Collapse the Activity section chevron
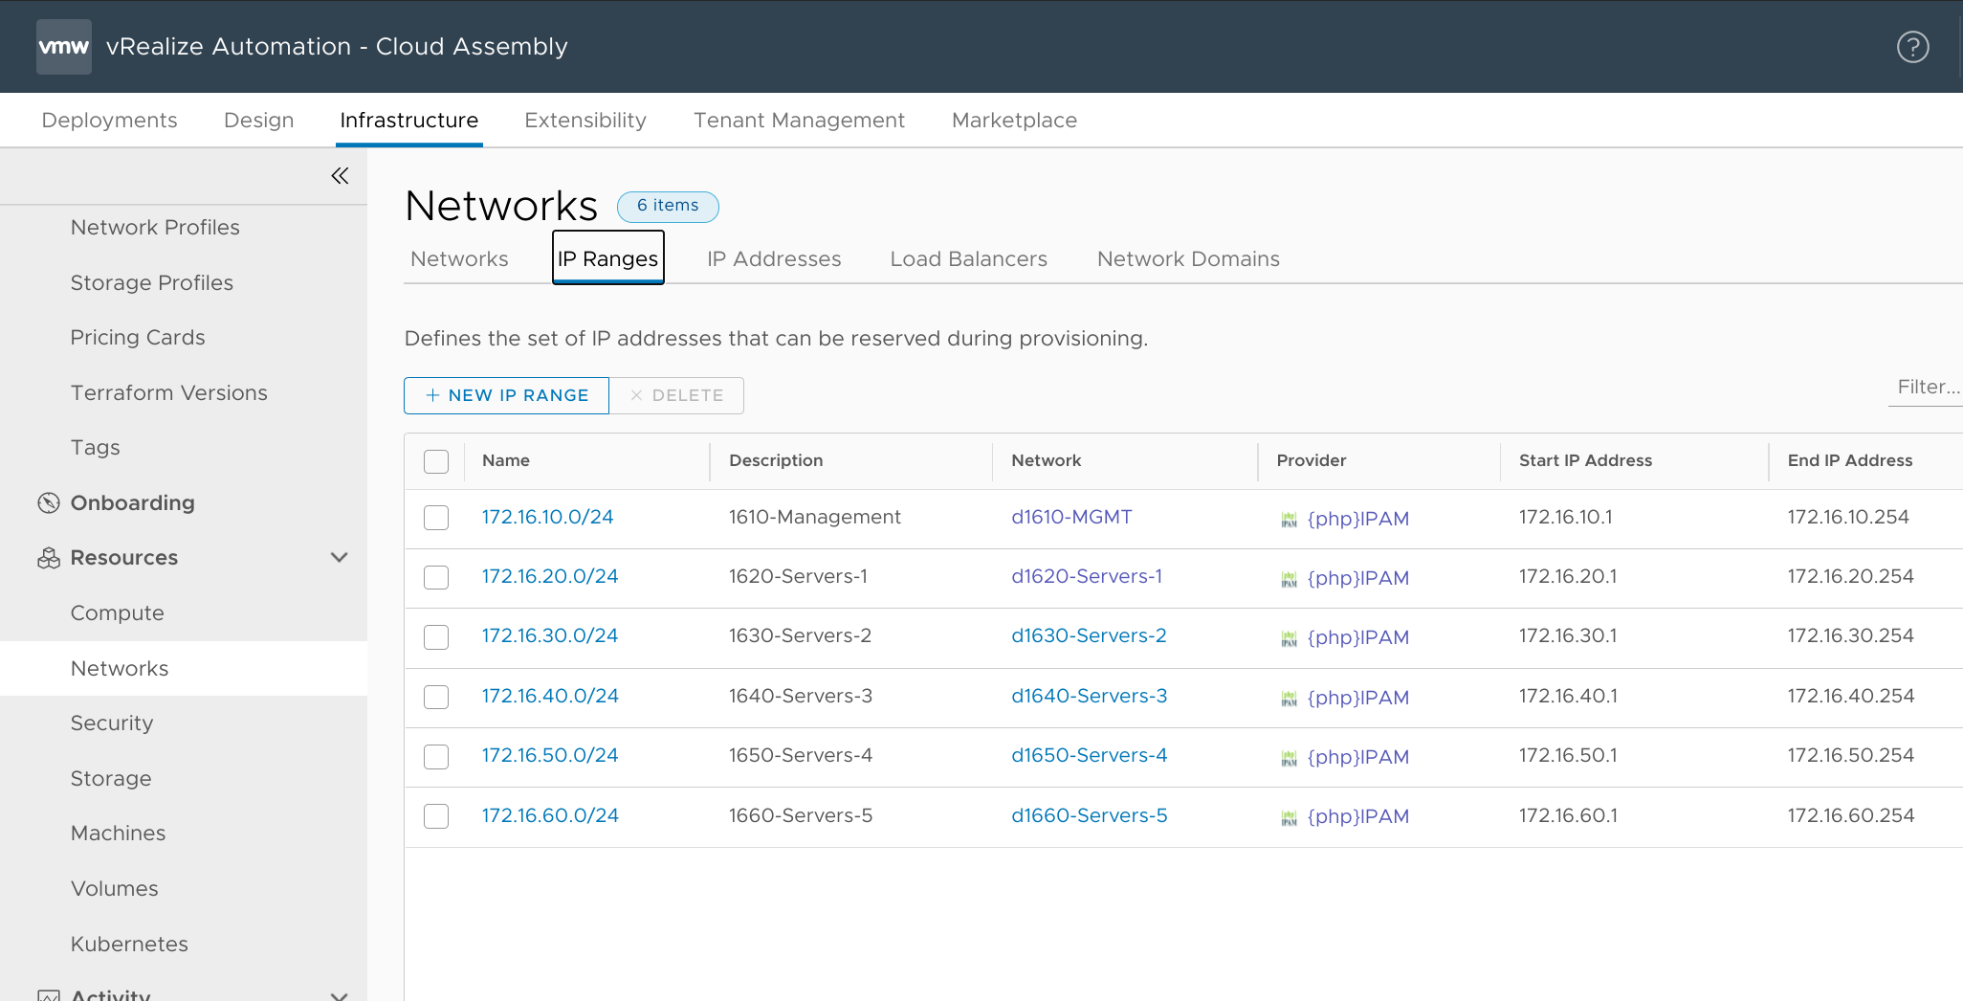 pyautogui.click(x=339, y=995)
